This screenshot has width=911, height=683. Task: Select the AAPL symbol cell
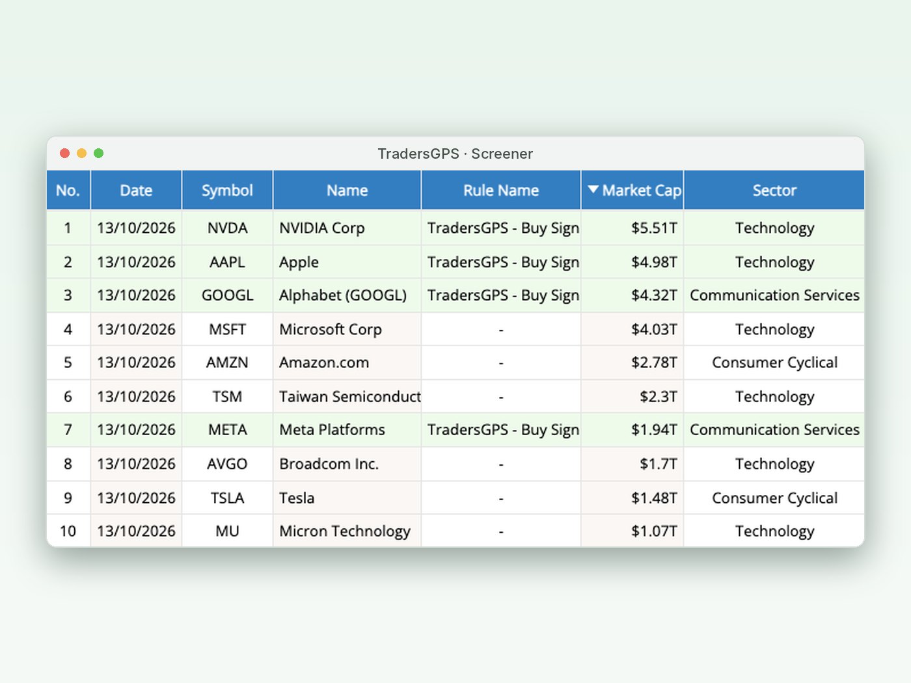(x=227, y=262)
